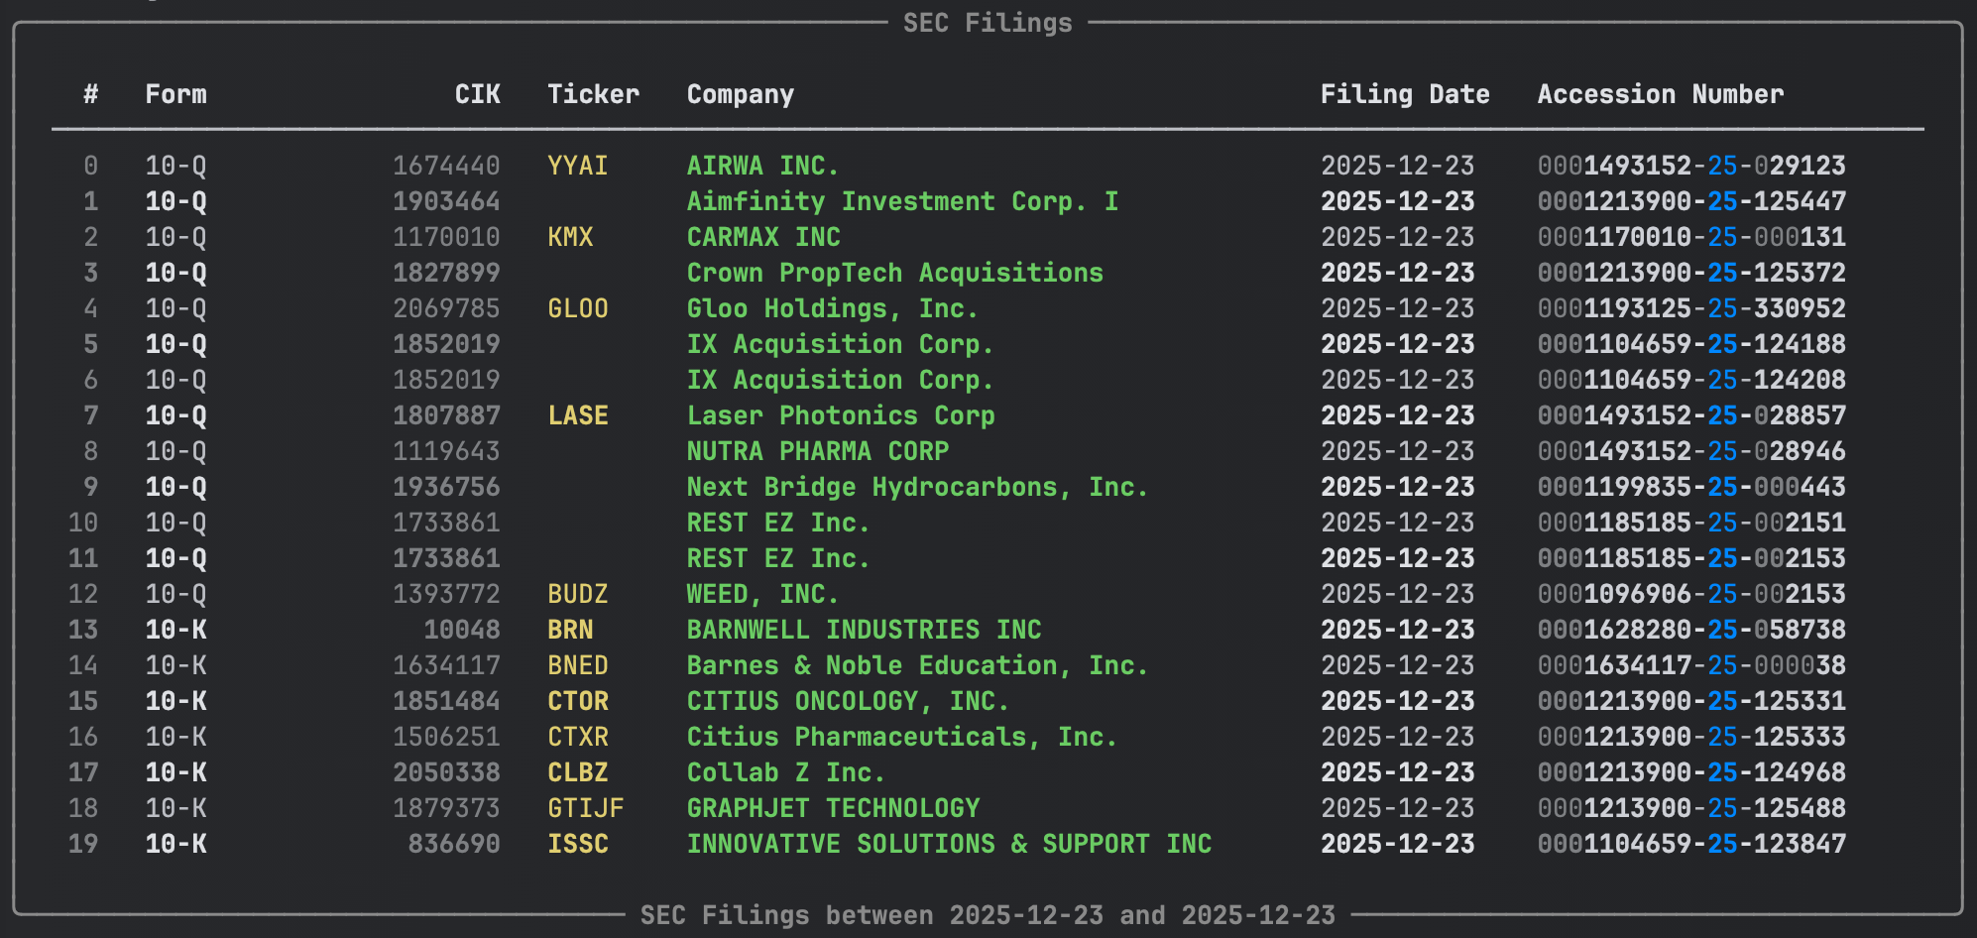Viewport: 1977px width, 938px height.
Task: Click Next Bridge Hydrocarbons, Inc. entry
Action: [x=917, y=487]
